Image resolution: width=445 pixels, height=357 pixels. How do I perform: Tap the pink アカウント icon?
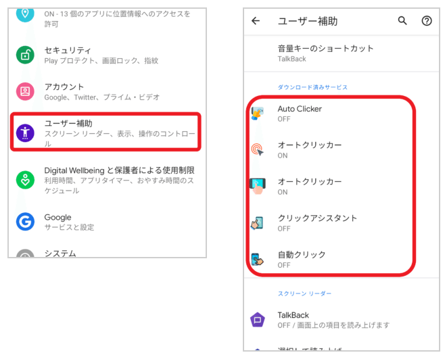(x=25, y=91)
